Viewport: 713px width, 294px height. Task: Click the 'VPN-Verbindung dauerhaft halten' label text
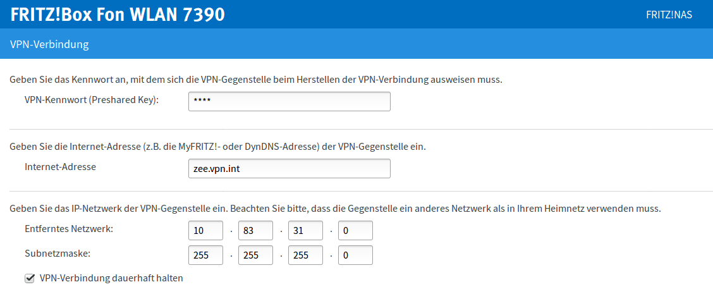click(111, 278)
